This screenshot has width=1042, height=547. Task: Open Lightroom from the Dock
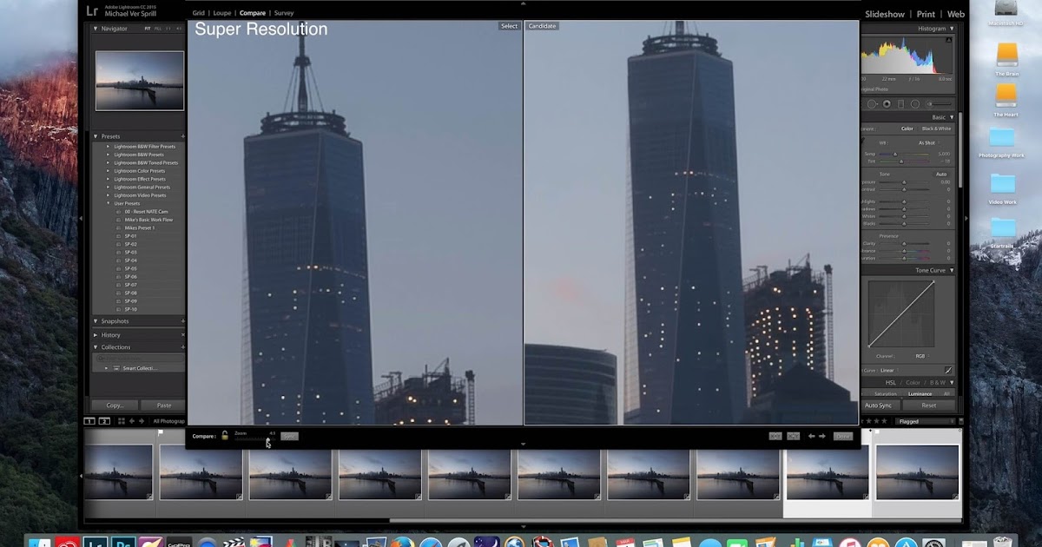[96, 541]
